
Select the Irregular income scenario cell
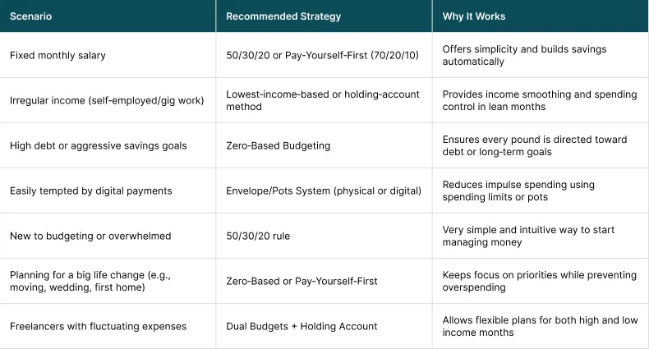pyautogui.click(x=107, y=101)
